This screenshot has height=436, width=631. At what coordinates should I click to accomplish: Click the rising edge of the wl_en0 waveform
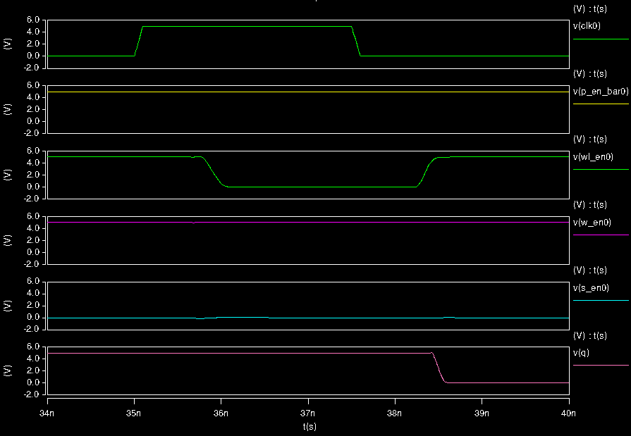tap(426, 171)
